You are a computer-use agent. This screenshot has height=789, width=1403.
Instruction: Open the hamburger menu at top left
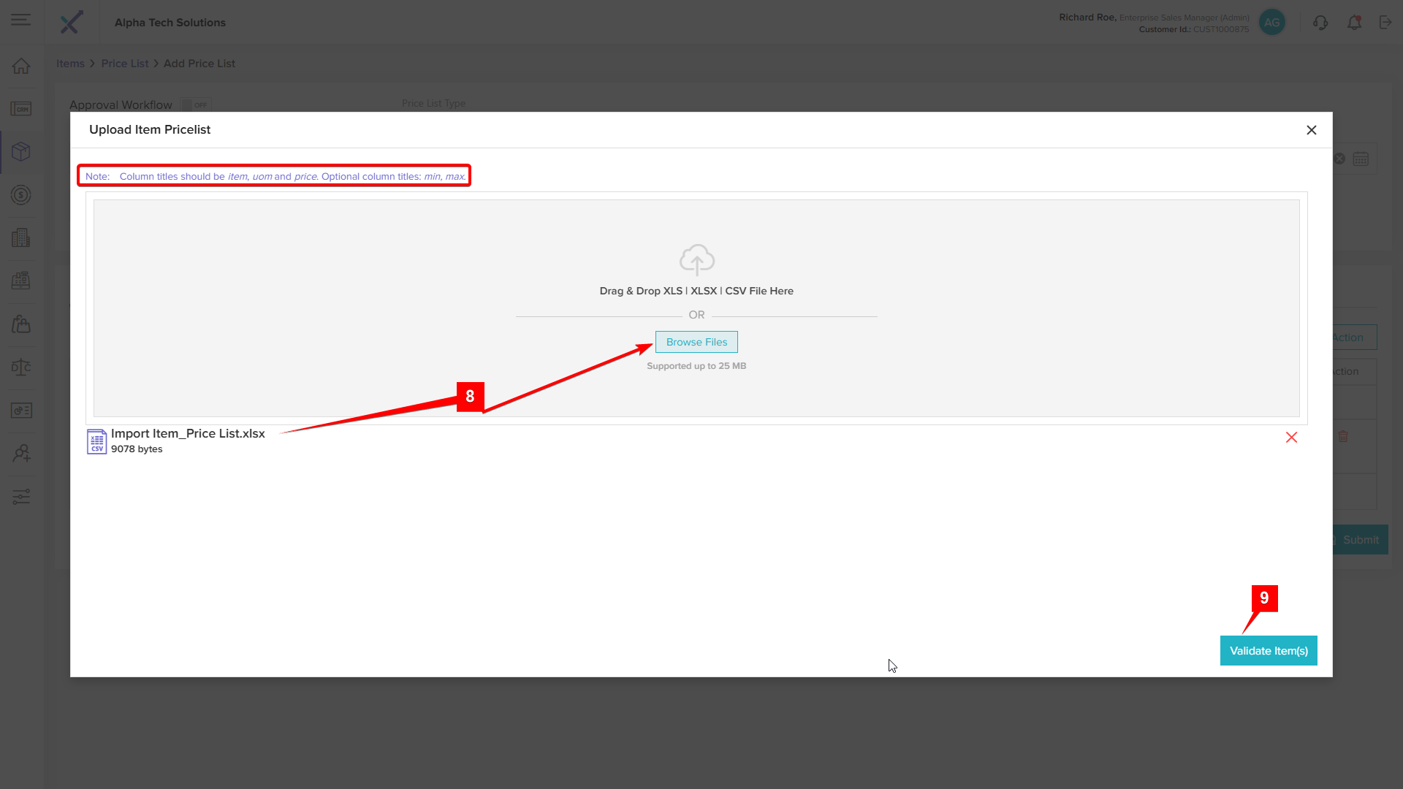20,20
